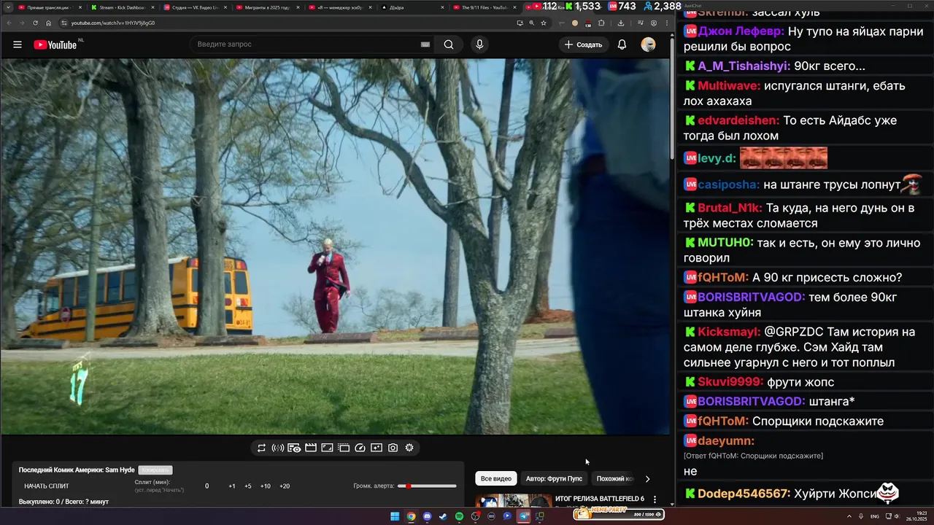Screen dimensions: 934x525
Task: Add +1 minute to split
Action: (231, 486)
